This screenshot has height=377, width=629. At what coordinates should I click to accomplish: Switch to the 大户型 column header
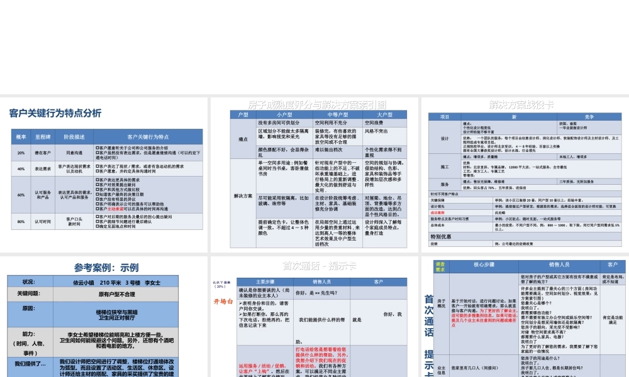coord(386,114)
